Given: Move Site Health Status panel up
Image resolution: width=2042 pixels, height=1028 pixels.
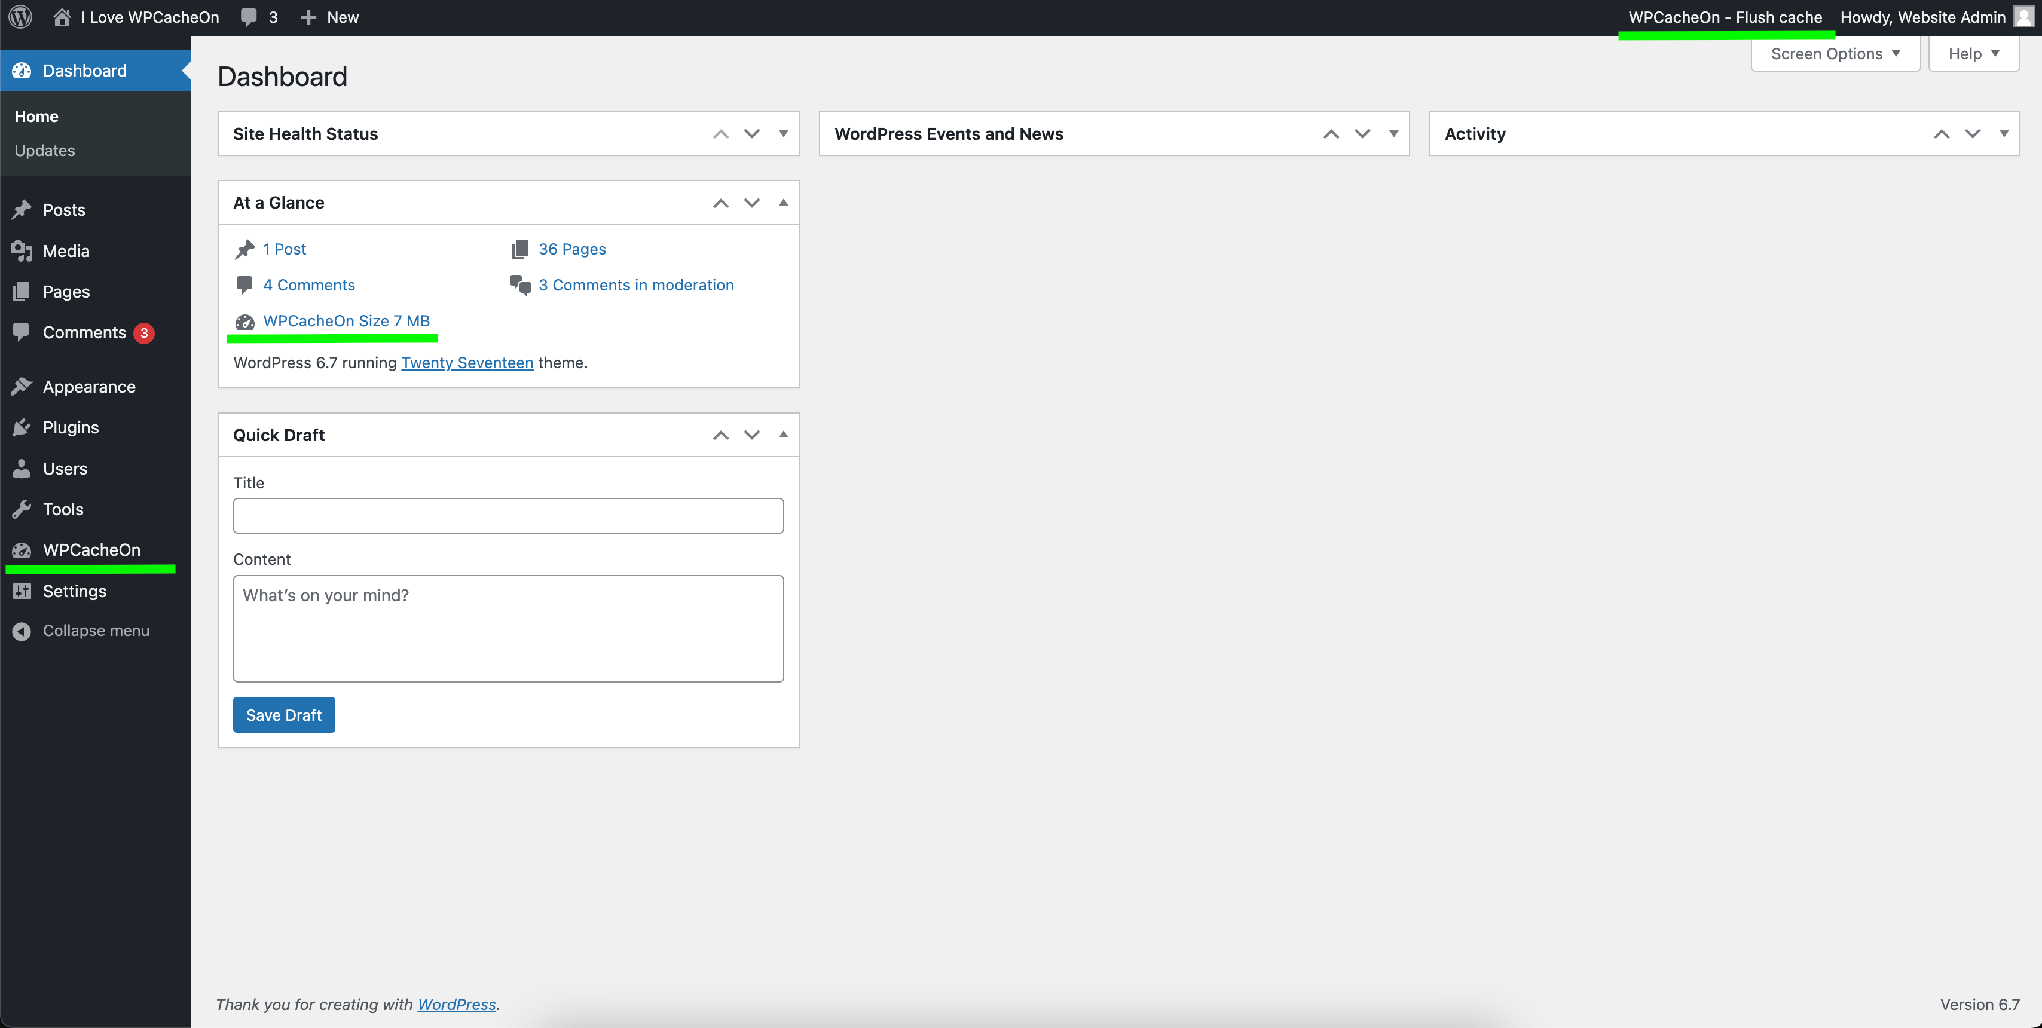Looking at the screenshot, I should tap(720, 134).
